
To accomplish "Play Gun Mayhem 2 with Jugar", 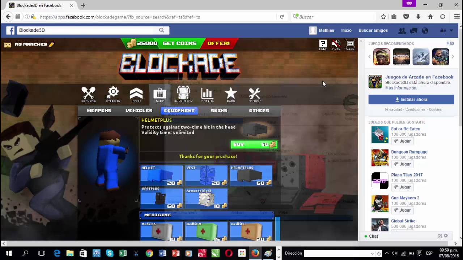I will [402, 210].
